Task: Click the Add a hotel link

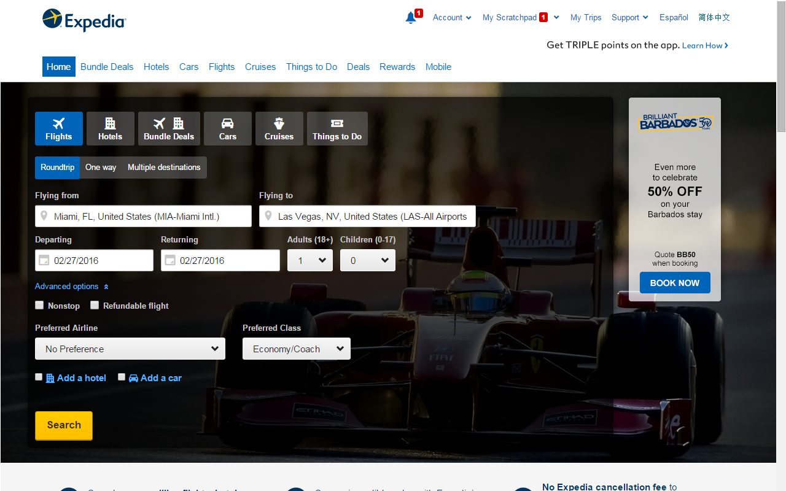Action: [82, 378]
